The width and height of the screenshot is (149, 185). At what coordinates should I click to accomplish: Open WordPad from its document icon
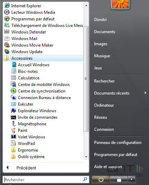point(13,144)
